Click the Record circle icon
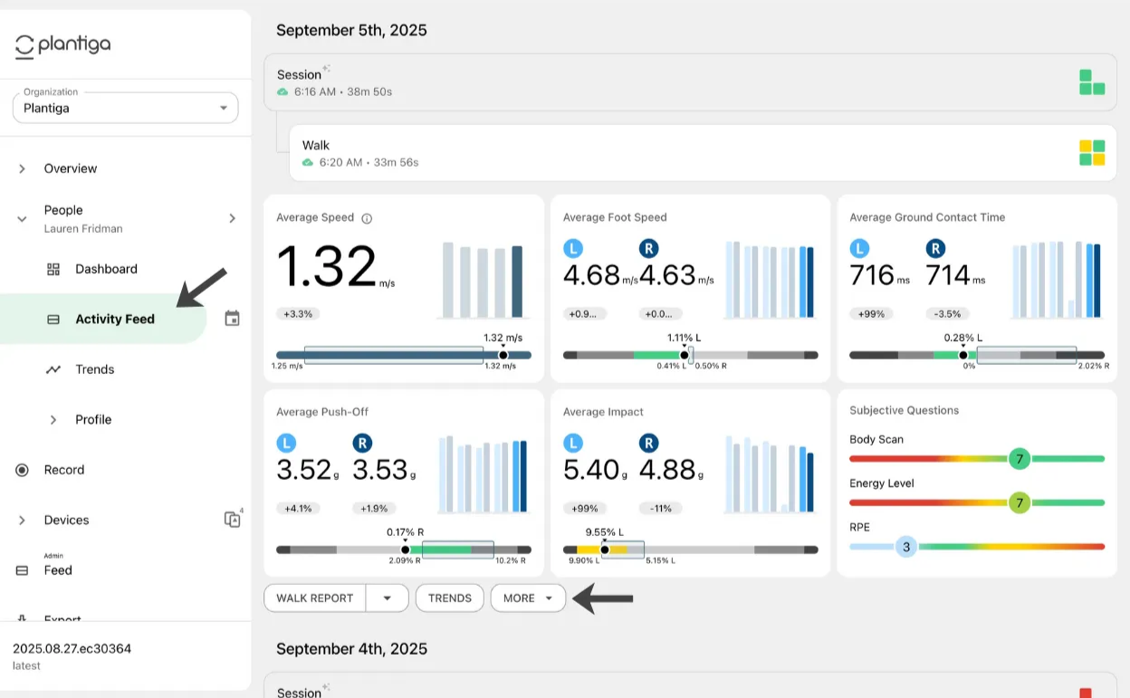This screenshot has width=1130, height=698. tap(23, 470)
